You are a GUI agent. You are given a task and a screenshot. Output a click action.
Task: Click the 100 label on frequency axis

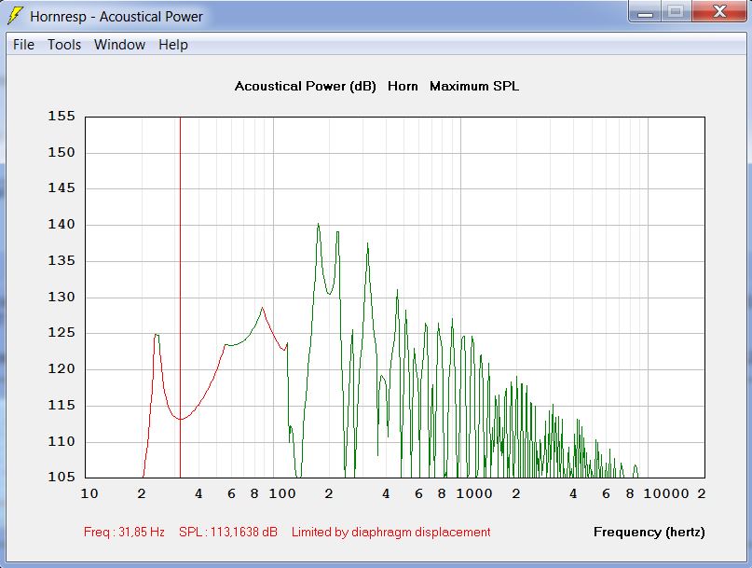282,493
